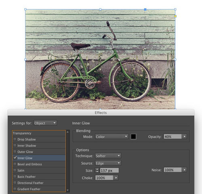This screenshot has width=202, height=194.
Task: Click the bicycle photo image
Action: pyautogui.click(x=100, y=59)
